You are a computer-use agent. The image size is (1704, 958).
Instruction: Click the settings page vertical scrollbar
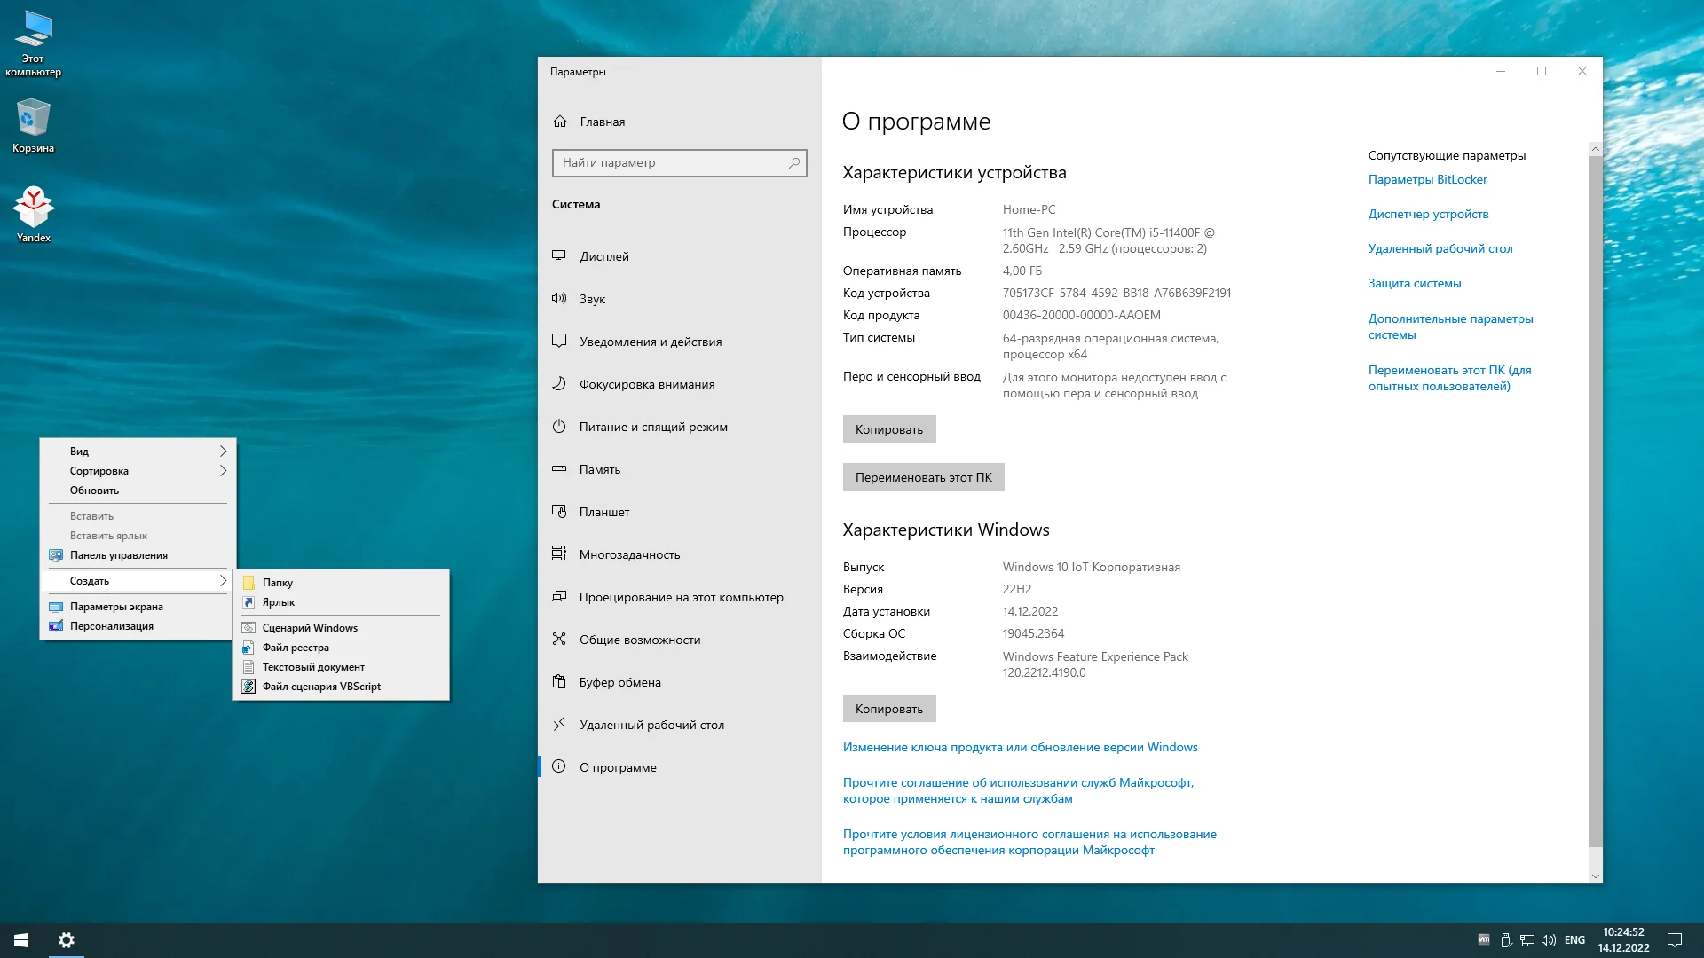[1595, 497]
